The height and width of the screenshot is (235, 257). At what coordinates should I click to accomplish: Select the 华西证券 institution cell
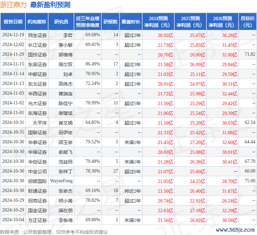point(37,94)
